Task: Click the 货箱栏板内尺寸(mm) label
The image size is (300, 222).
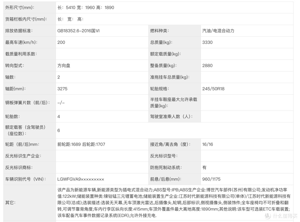Action: tap(26, 19)
